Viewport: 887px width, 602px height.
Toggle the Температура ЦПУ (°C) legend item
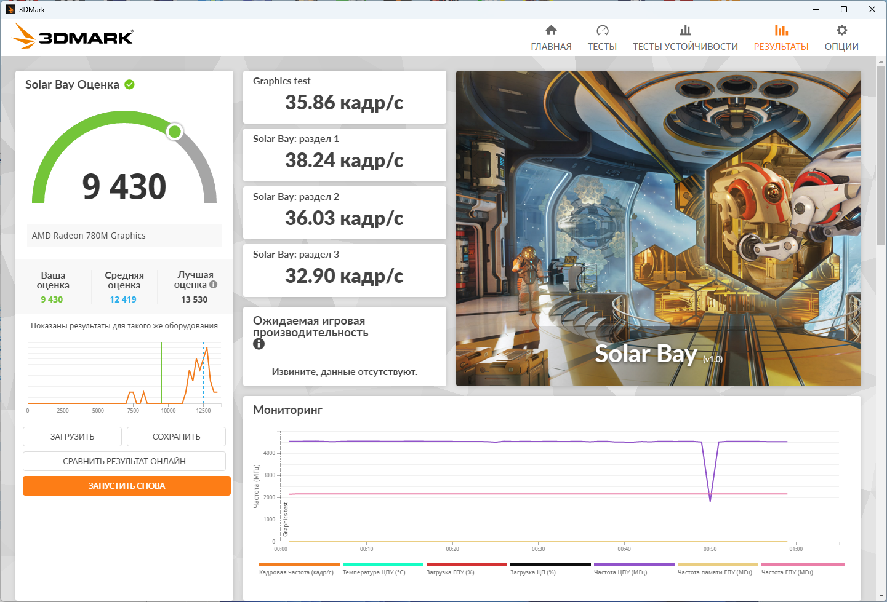click(x=383, y=569)
